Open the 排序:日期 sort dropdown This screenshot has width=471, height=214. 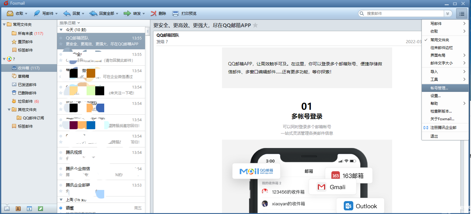(x=70, y=23)
